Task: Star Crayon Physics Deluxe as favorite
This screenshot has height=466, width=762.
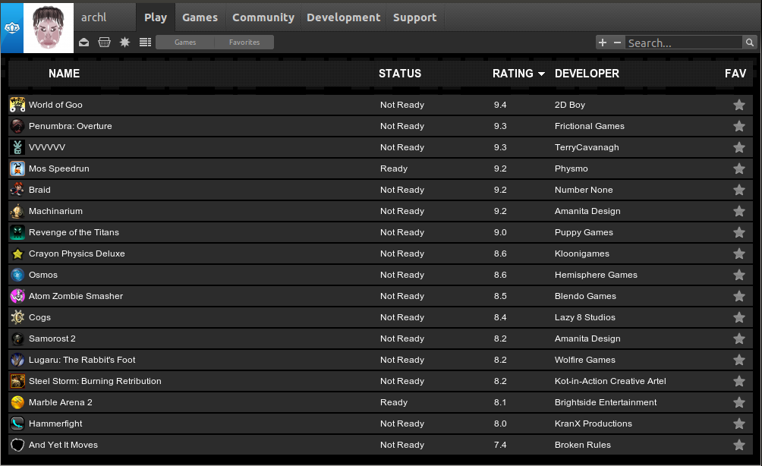Action: pyautogui.click(x=739, y=253)
